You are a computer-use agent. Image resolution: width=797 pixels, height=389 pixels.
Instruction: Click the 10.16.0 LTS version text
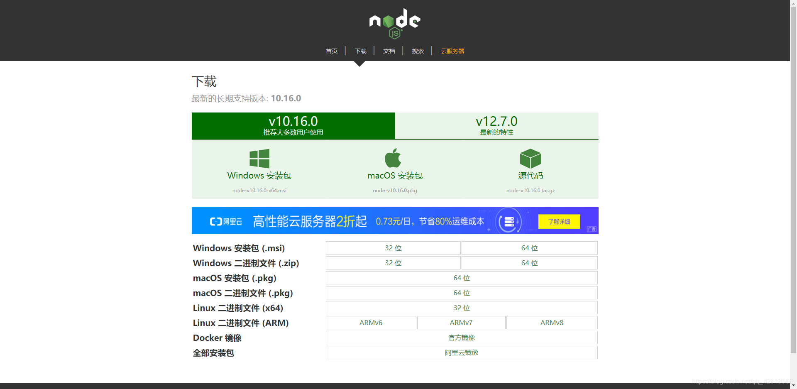tap(286, 98)
